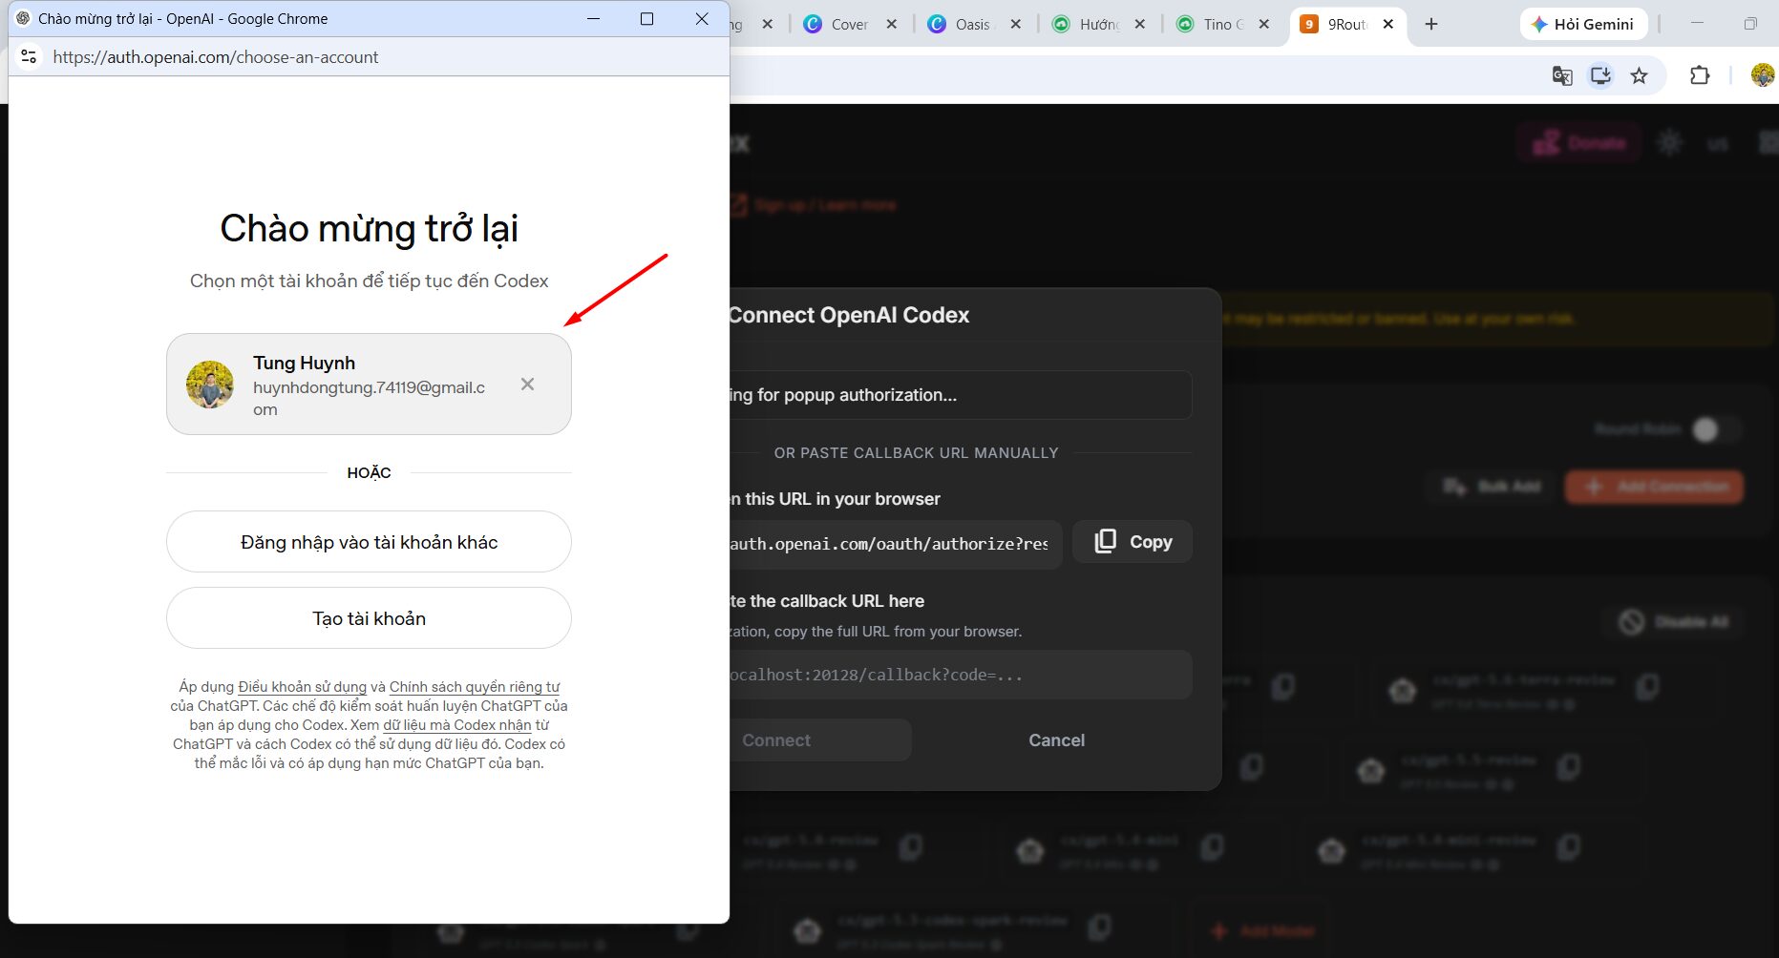Click the Tung Huynh profile avatar
The width and height of the screenshot is (1779, 958).
210,385
